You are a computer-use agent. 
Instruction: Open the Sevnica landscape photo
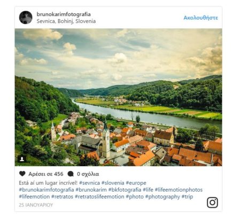tap(118, 97)
